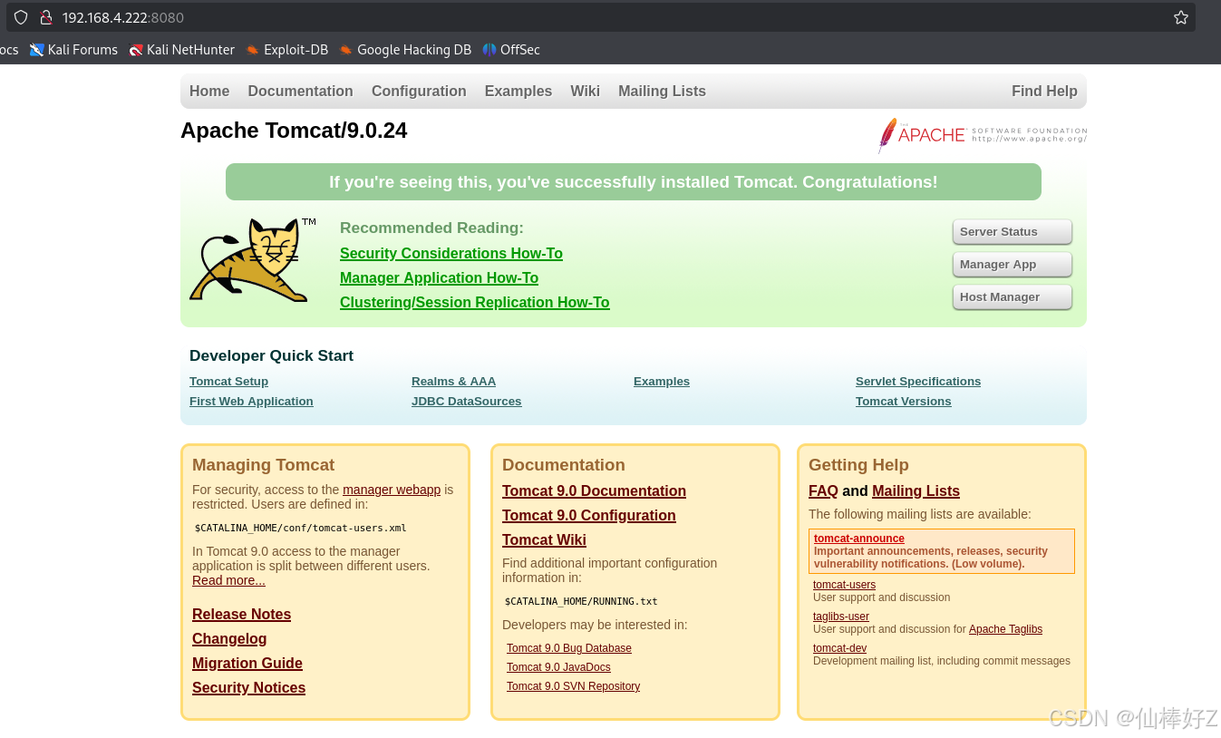Open the tomcat-users mailing list link

(x=844, y=585)
